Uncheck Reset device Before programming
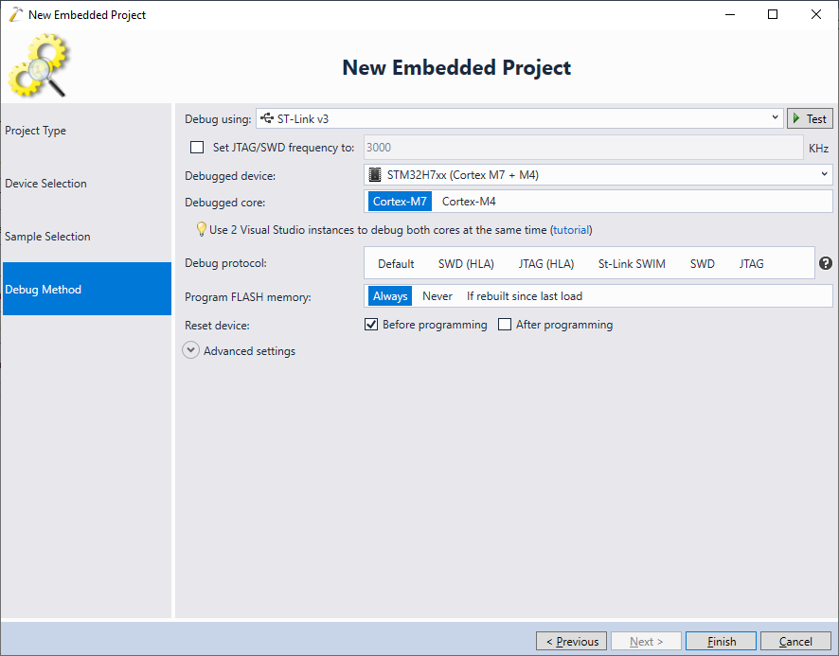839x656 pixels. pyautogui.click(x=371, y=325)
